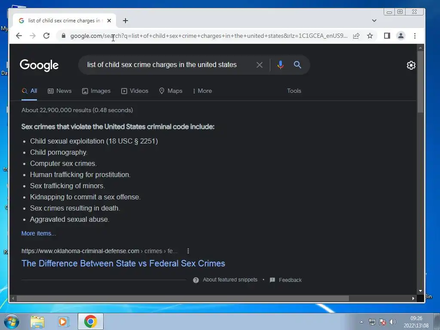Viewport: 440px width, 330px height.
Task: Open State vs Federal Sex Crimes link
Action: tap(123, 263)
